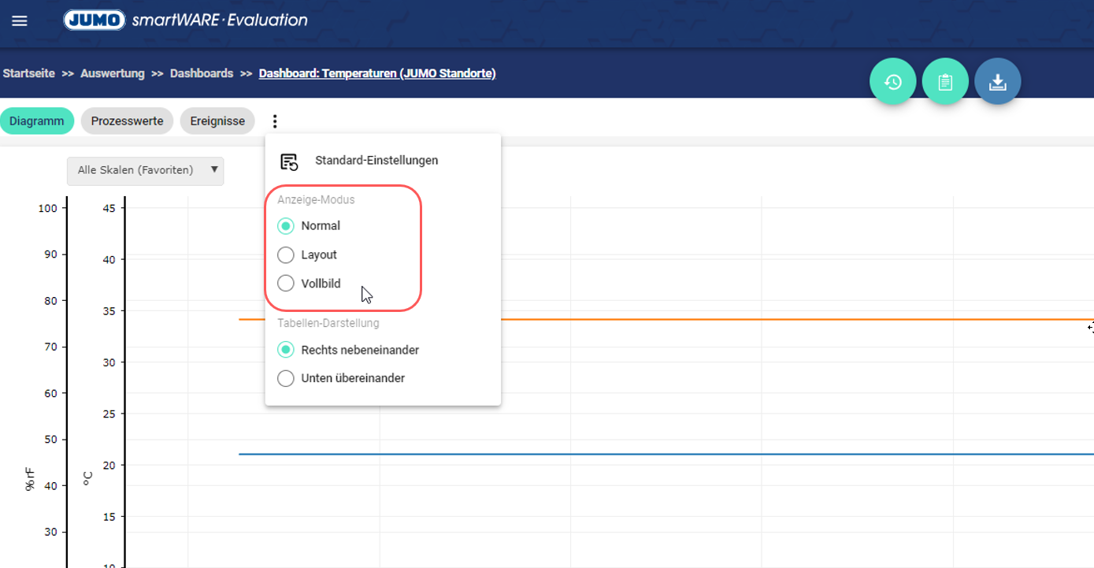Open the Dashboards breadcrumb link

coord(202,73)
